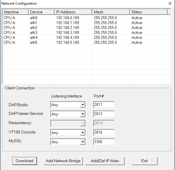Click the IP Address column header
Viewport: 175px width, 170px height.
pos(73,12)
